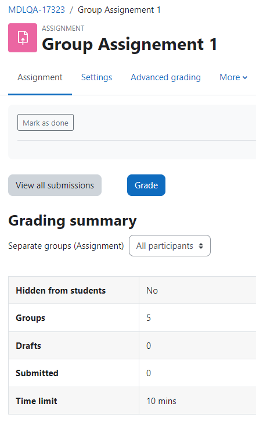Click the blue Grade button
The height and width of the screenshot is (425, 256).
pos(146,185)
